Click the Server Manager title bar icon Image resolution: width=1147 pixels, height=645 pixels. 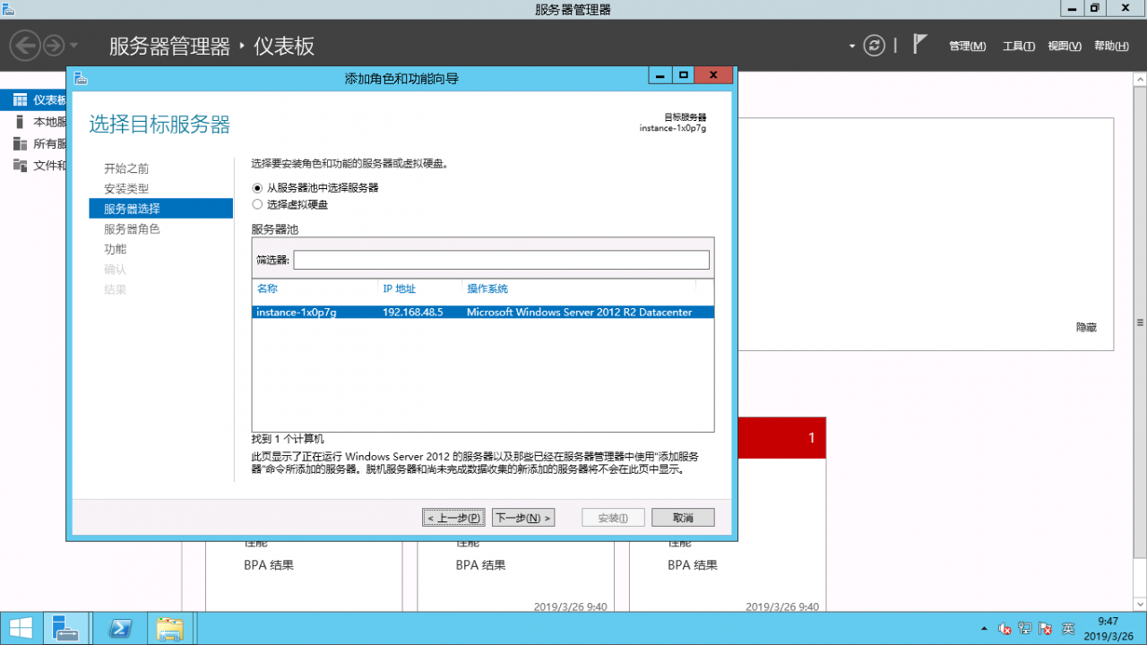pyautogui.click(x=8, y=9)
